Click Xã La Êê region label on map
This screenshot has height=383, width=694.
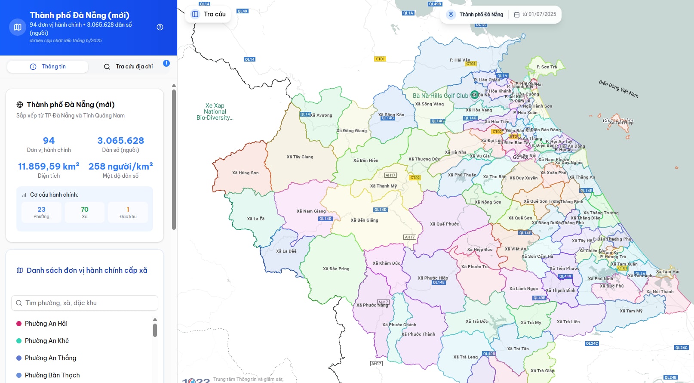click(256, 219)
